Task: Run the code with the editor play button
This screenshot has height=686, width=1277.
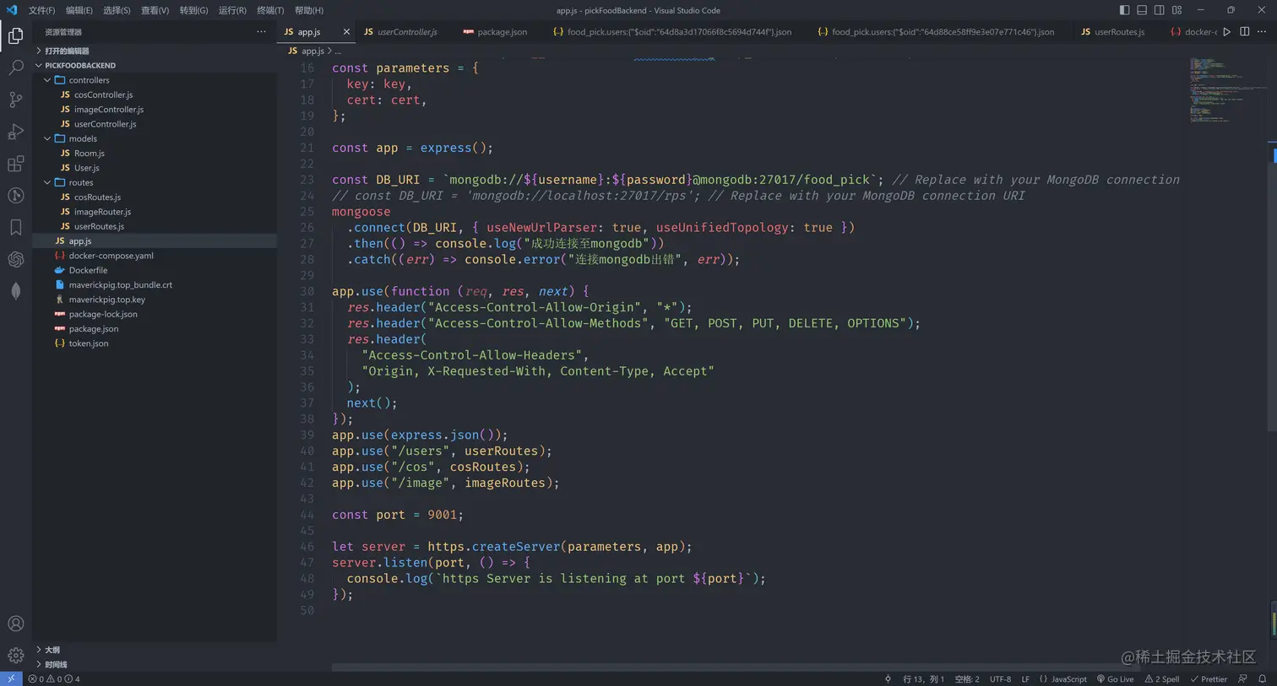Action: [x=1226, y=32]
